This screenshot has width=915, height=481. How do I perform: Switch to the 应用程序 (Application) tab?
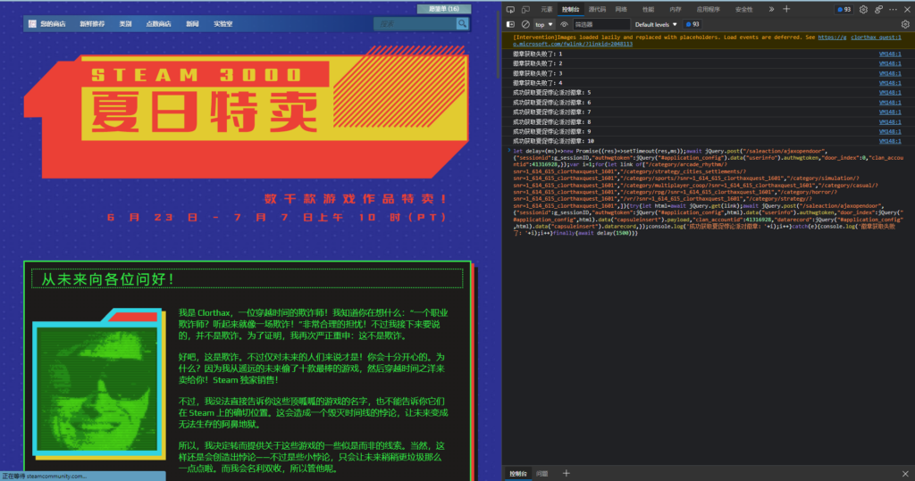(708, 9)
